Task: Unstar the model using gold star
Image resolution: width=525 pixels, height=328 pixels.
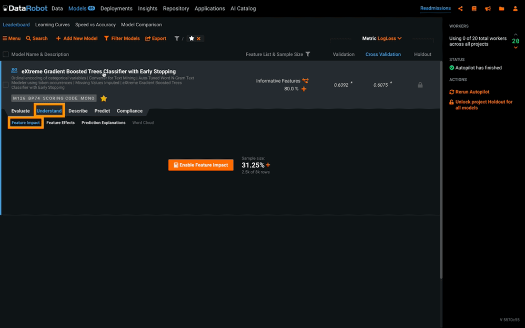Action: click(x=104, y=98)
